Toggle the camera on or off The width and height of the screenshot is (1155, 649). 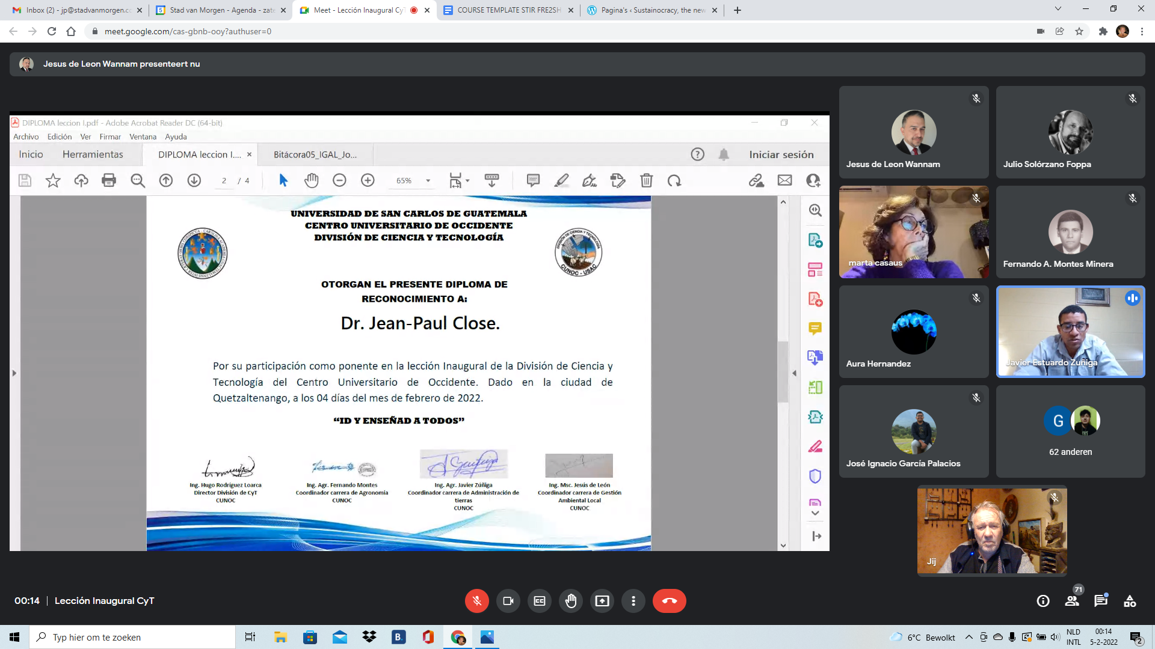coord(508,601)
